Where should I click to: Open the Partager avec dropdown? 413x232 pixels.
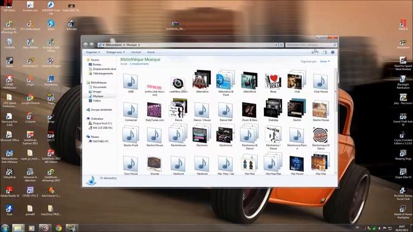[x=116, y=52]
